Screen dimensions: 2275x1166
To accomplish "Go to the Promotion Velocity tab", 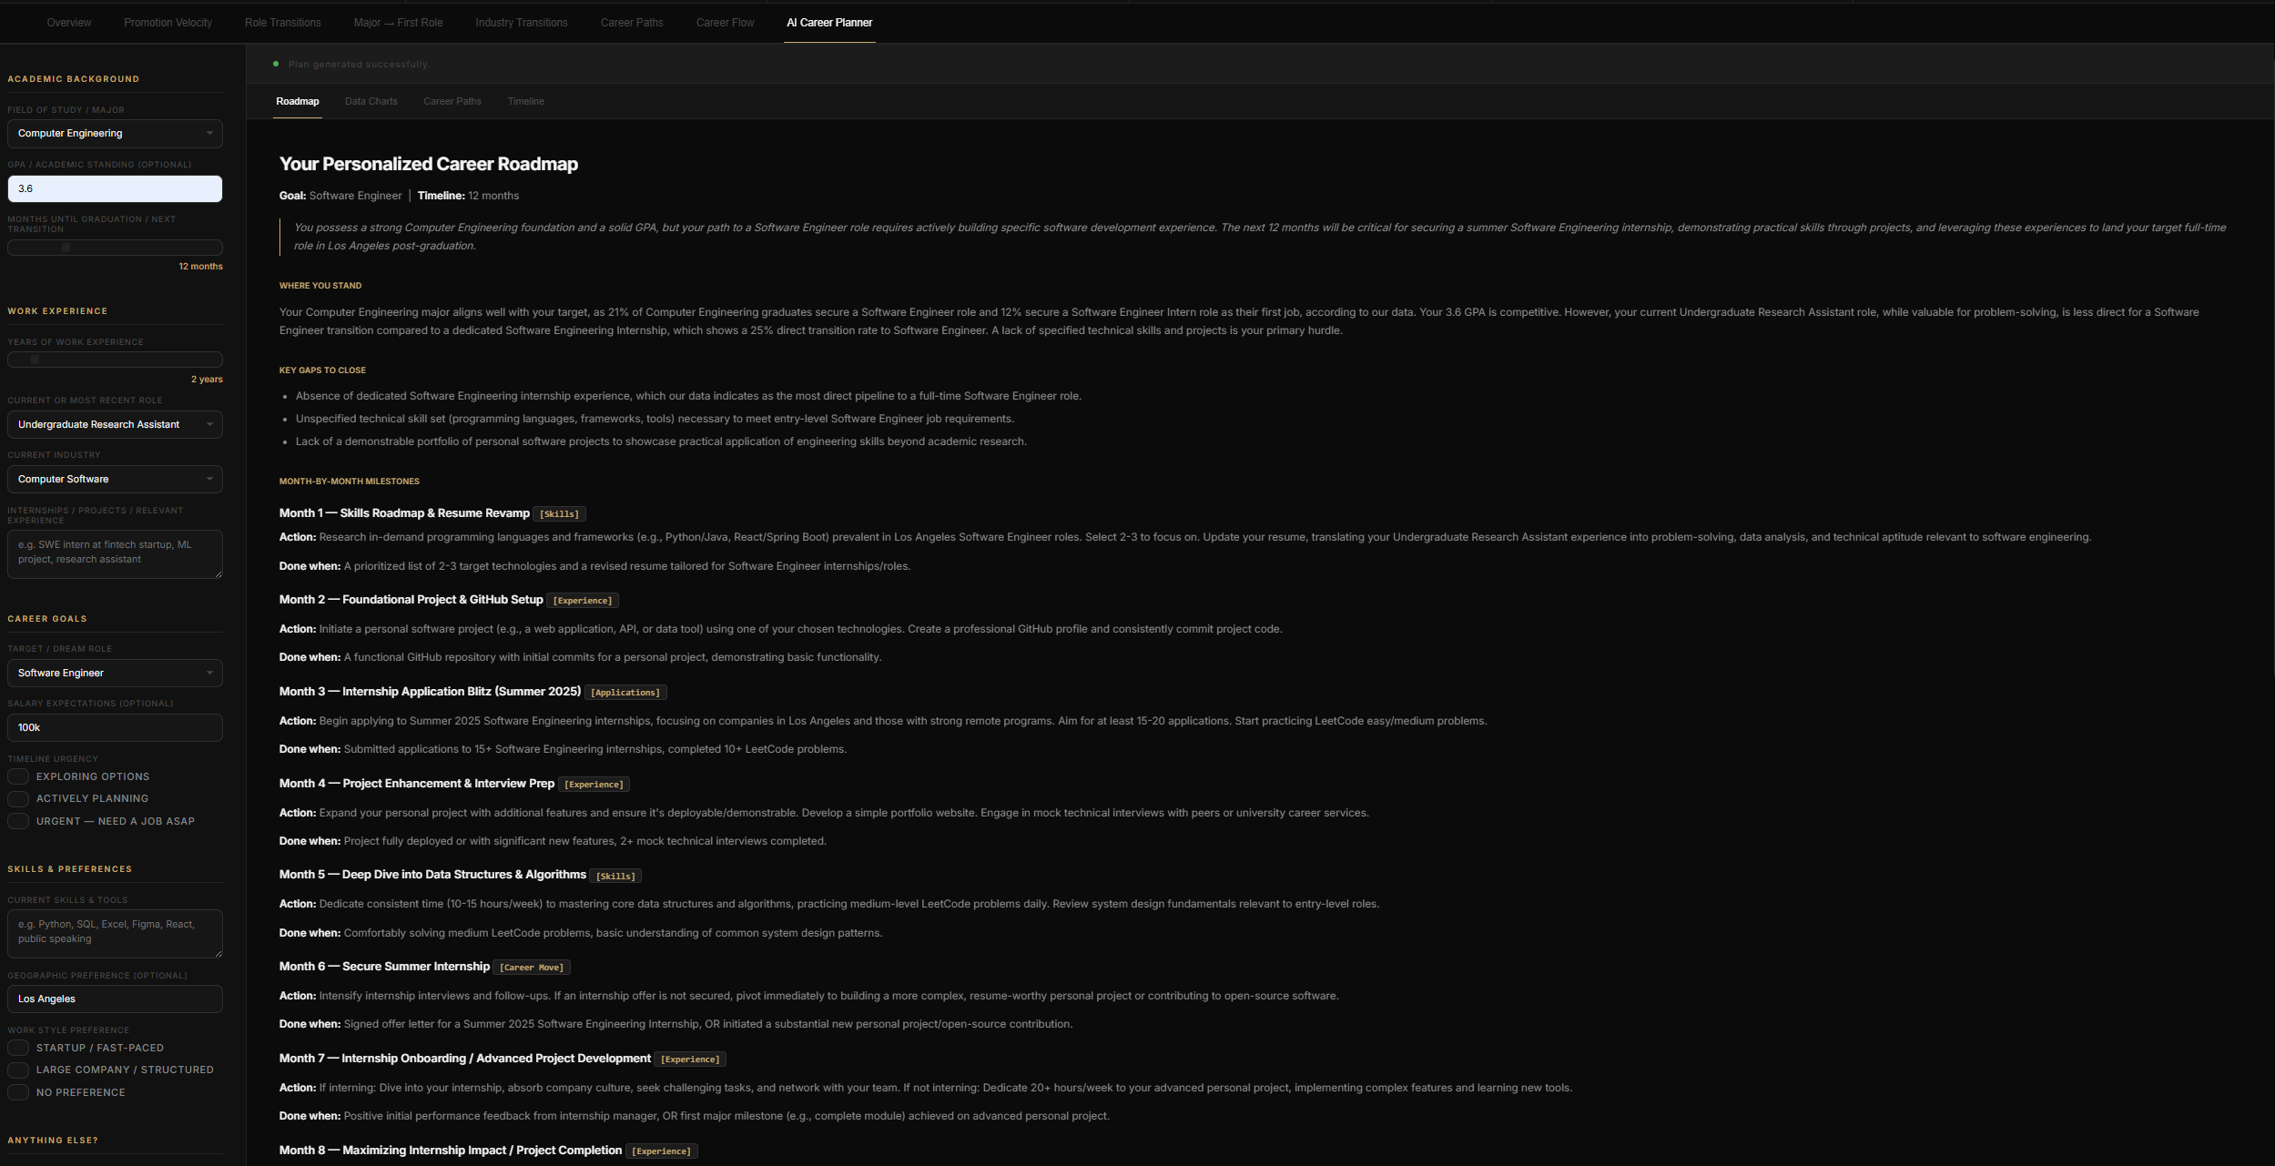I will tap(168, 23).
